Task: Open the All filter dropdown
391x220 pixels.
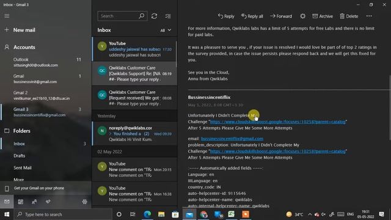Action: click(x=166, y=30)
